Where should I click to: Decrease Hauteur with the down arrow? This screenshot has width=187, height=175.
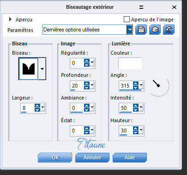click(136, 132)
